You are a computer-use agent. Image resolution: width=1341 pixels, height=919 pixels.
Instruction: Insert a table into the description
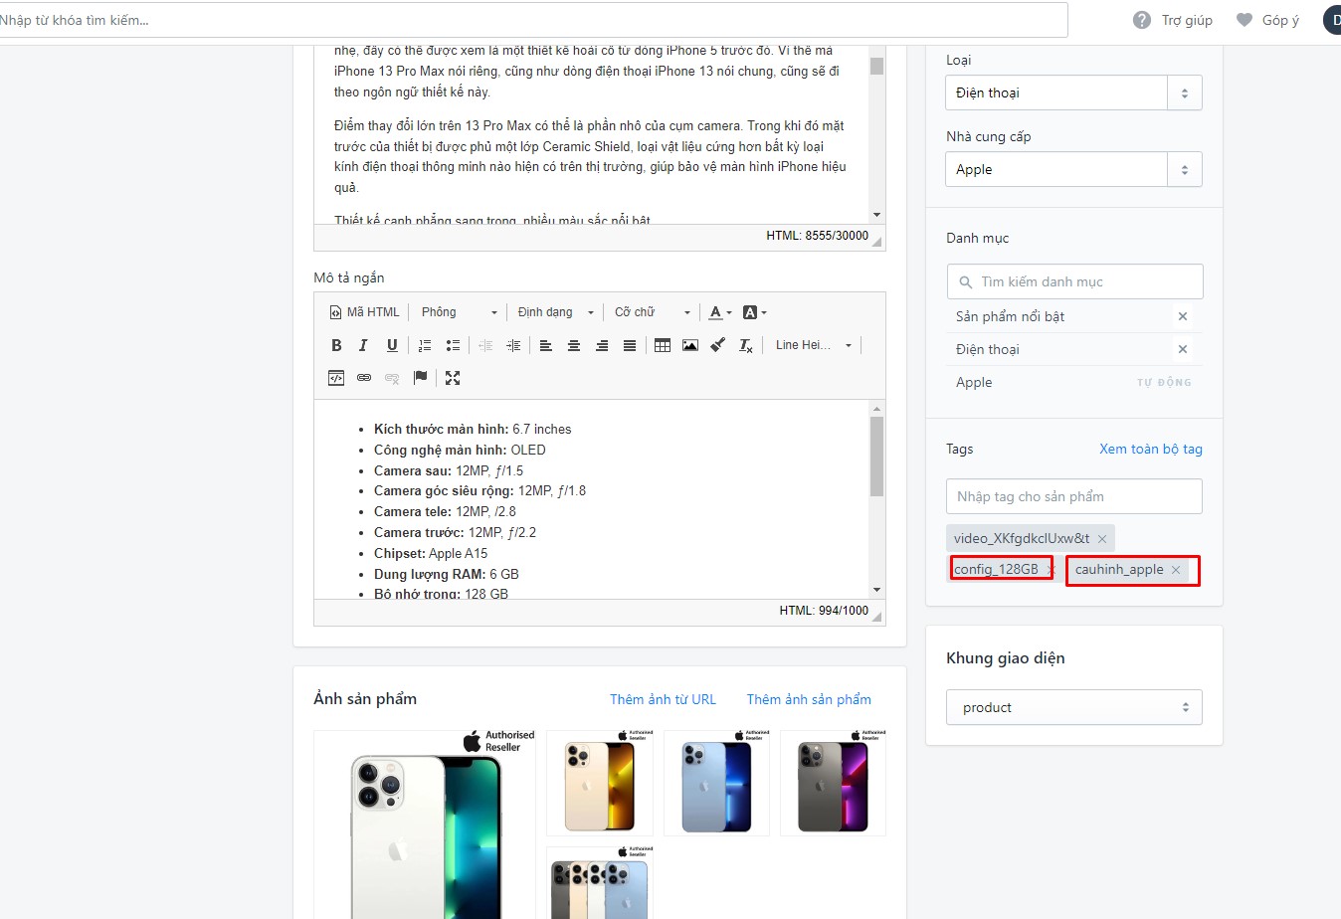coord(663,345)
